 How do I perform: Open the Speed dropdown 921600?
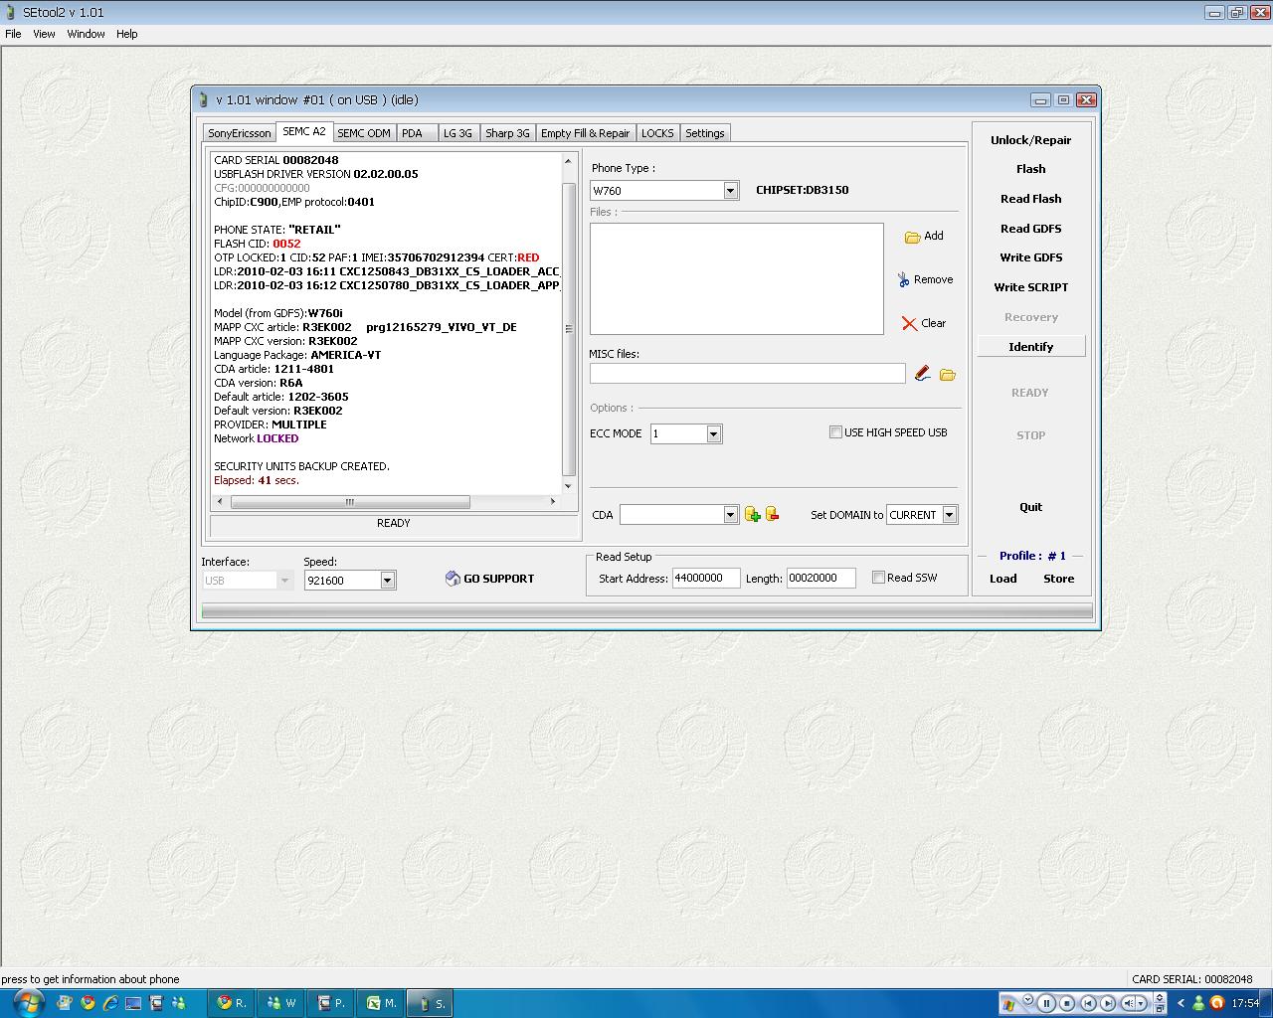pyautogui.click(x=387, y=580)
